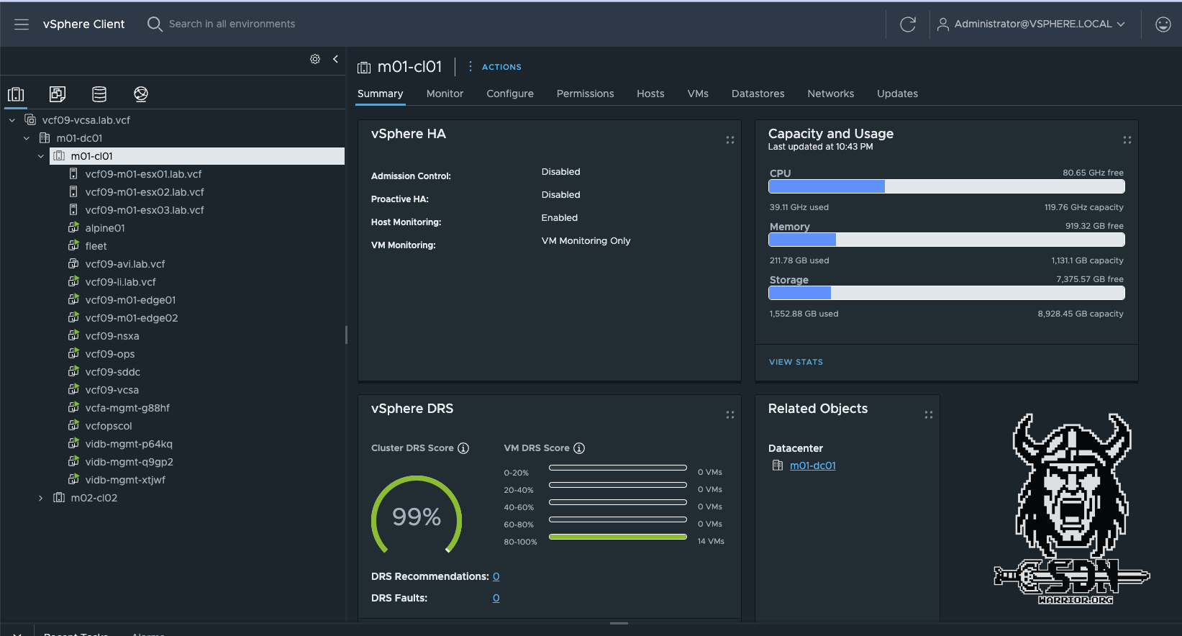Click VM DRS Score info icon
The width and height of the screenshot is (1182, 636).
[x=579, y=448]
